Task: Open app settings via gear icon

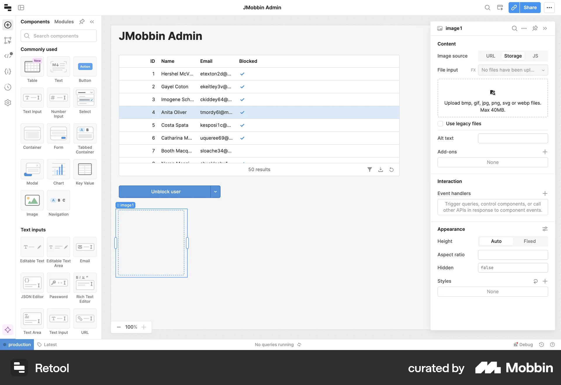Action: pos(8,102)
